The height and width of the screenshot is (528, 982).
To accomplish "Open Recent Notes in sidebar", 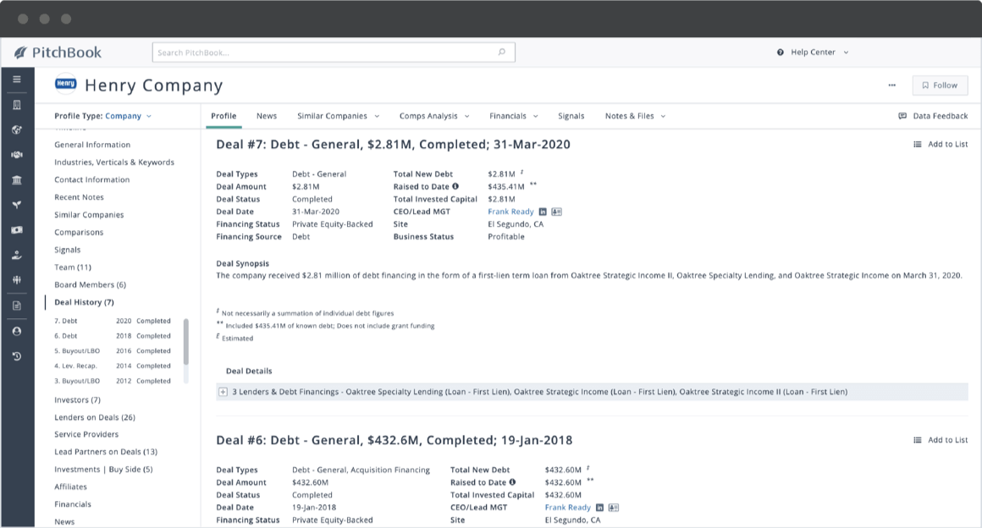I will click(79, 197).
